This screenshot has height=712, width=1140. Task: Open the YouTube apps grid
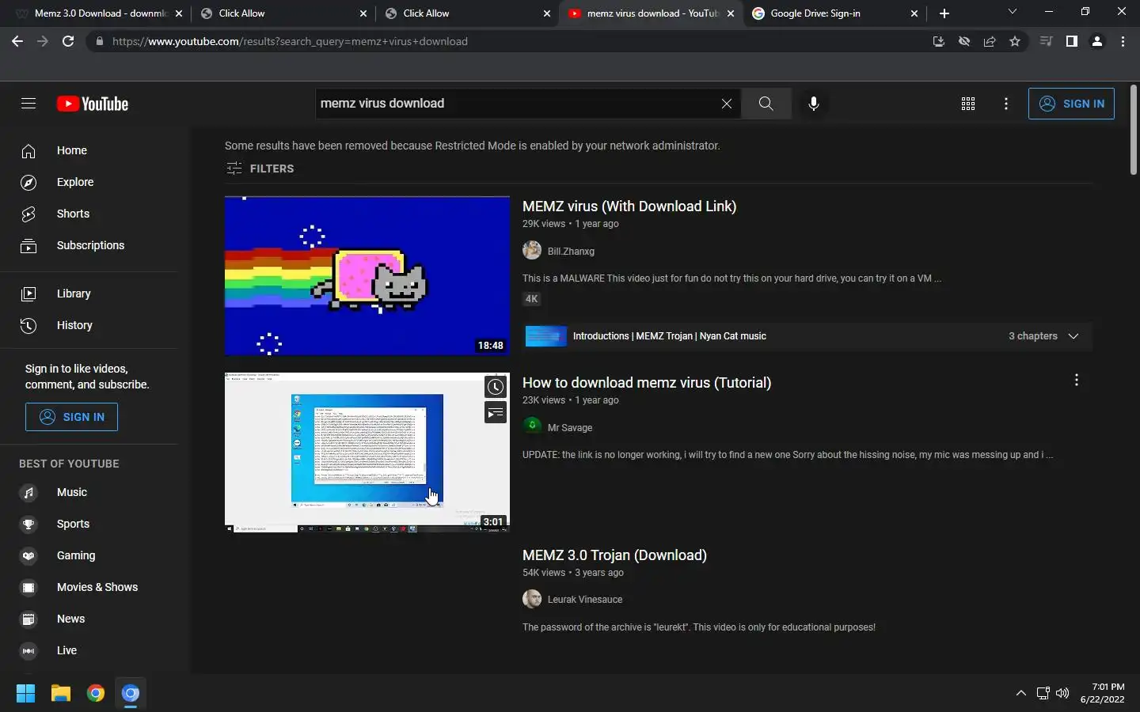click(x=968, y=104)
